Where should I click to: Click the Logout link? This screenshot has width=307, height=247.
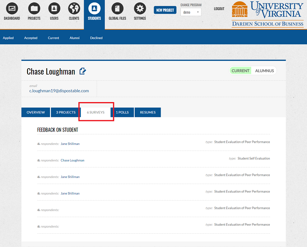pyautogui.click(x=219, y=9)
